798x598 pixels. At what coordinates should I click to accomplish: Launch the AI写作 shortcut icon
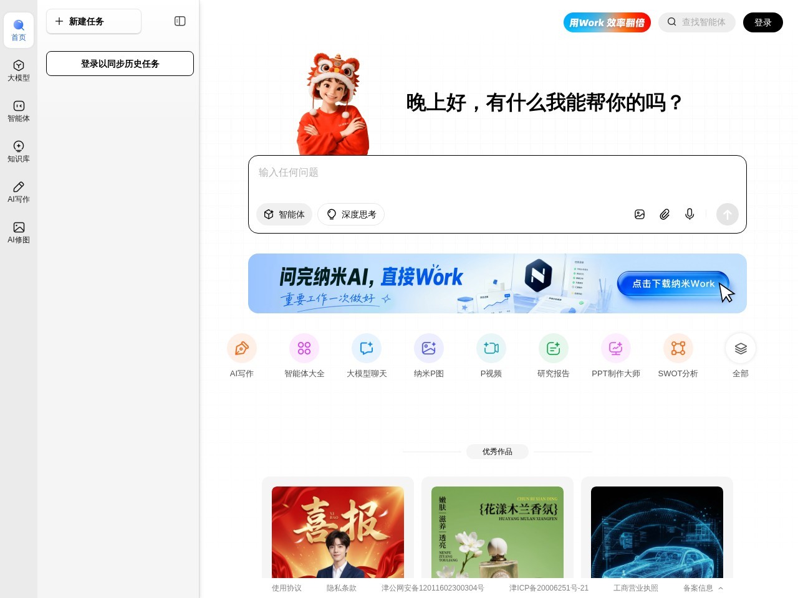click(242, 348)
